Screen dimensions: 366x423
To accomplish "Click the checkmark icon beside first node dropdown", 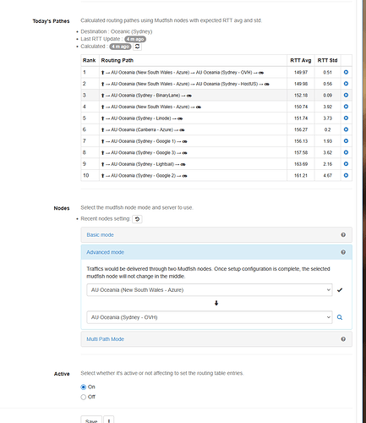I will pyautogui.click(x=340, y=290).
